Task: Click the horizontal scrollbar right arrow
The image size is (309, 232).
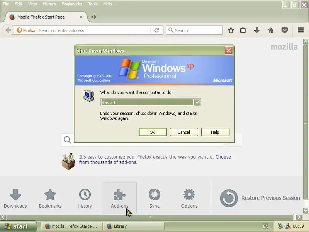Action: coord(299,217)
